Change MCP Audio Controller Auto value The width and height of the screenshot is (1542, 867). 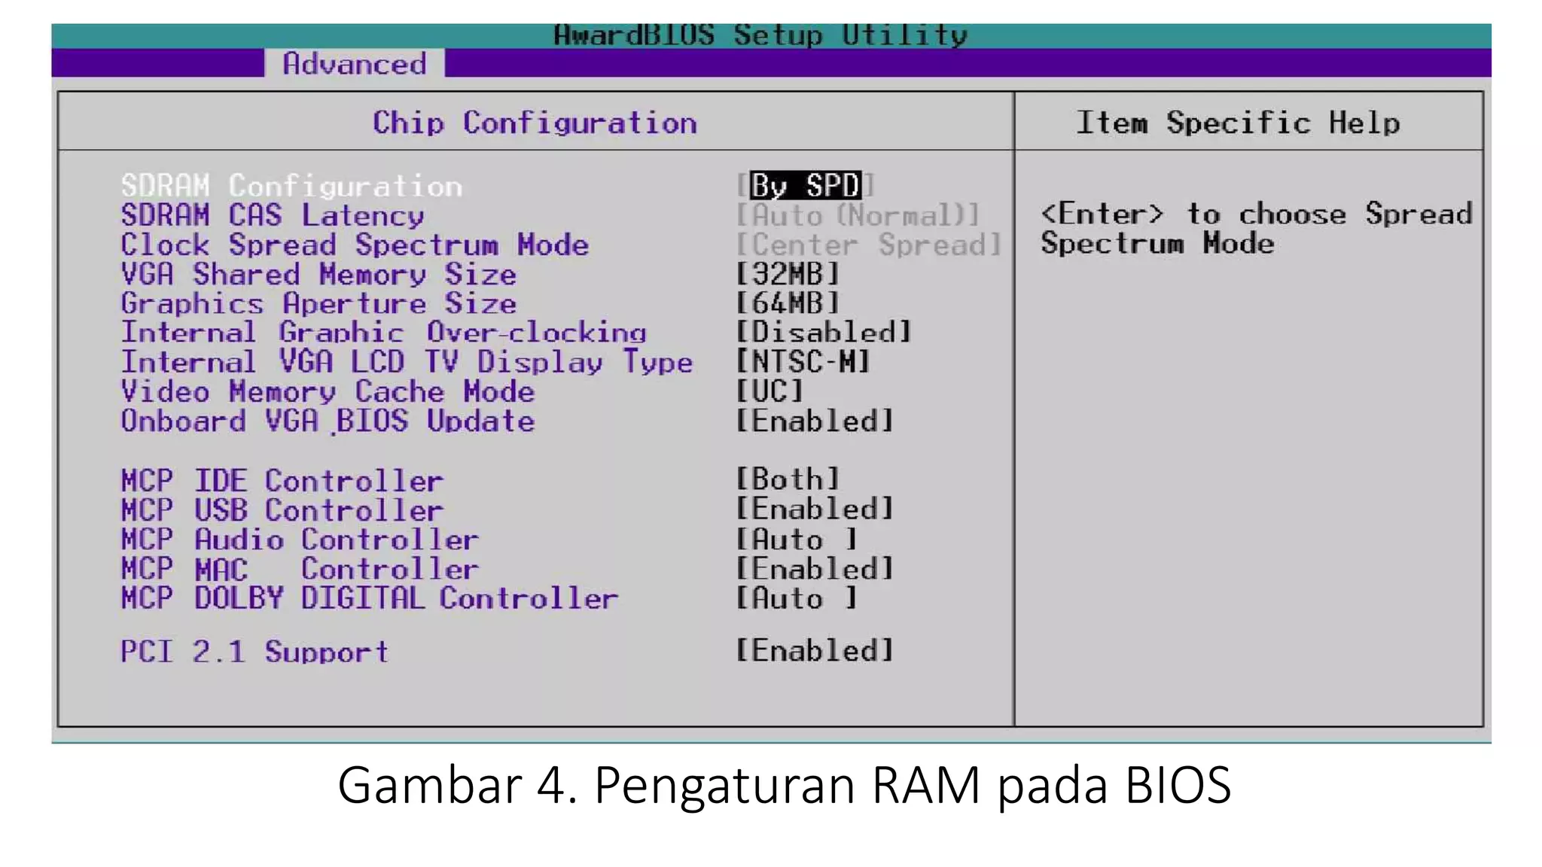797,539
